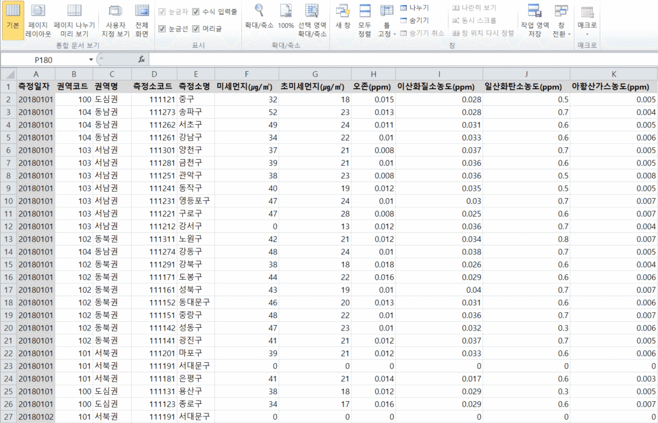
Task: Zoom to selection (선택 영역 확대/축소)
Action: tap(312, 20)
